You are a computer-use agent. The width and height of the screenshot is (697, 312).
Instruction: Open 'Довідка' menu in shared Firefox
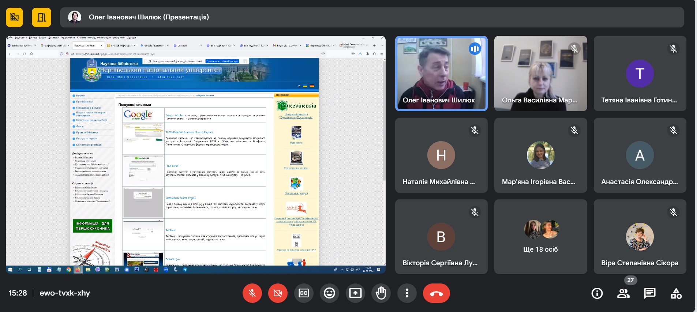click(131, 37)
